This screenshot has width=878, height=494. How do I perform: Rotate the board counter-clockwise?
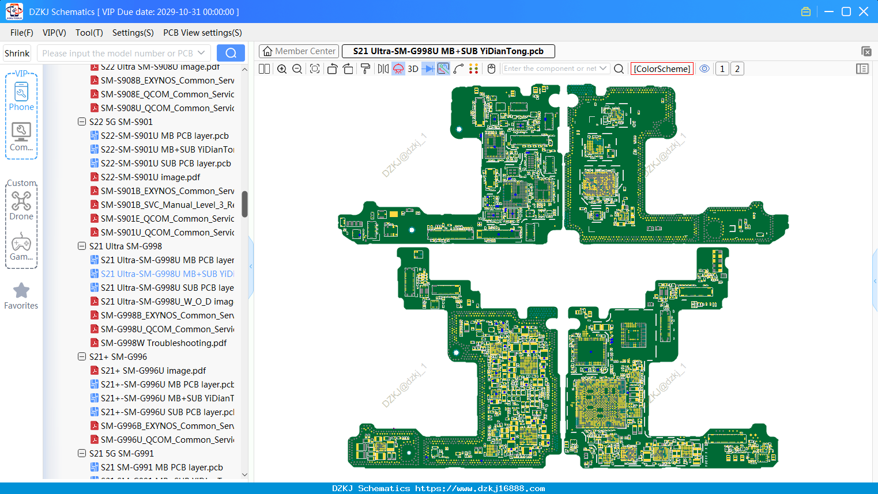332,69
